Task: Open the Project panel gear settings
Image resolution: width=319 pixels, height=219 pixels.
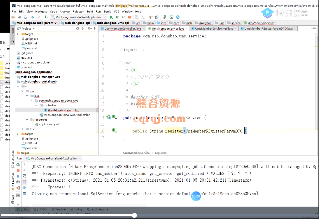Action: (x=89, y=29)
